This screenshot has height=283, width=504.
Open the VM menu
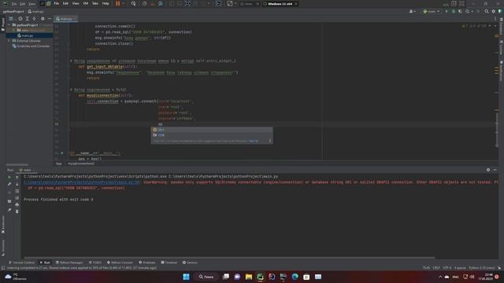coord(86,3)
